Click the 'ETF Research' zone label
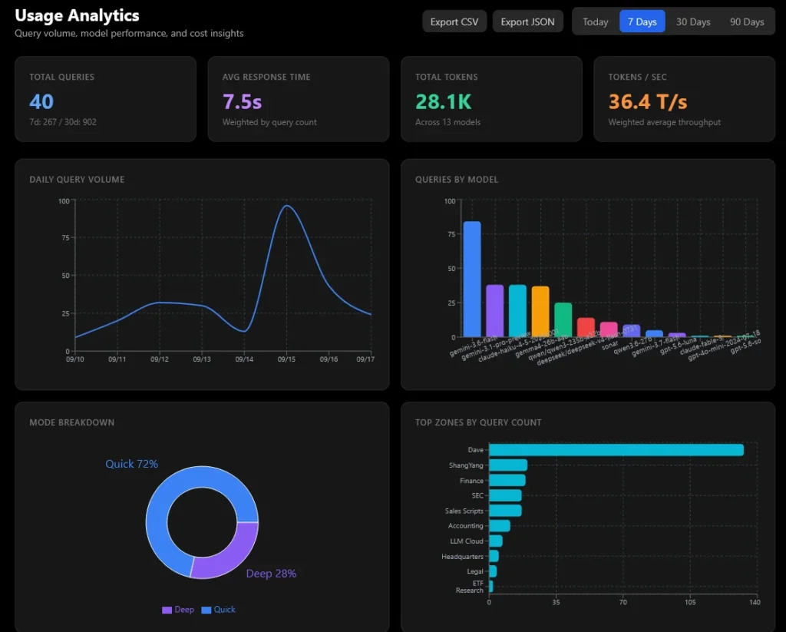 coord(470,587)
